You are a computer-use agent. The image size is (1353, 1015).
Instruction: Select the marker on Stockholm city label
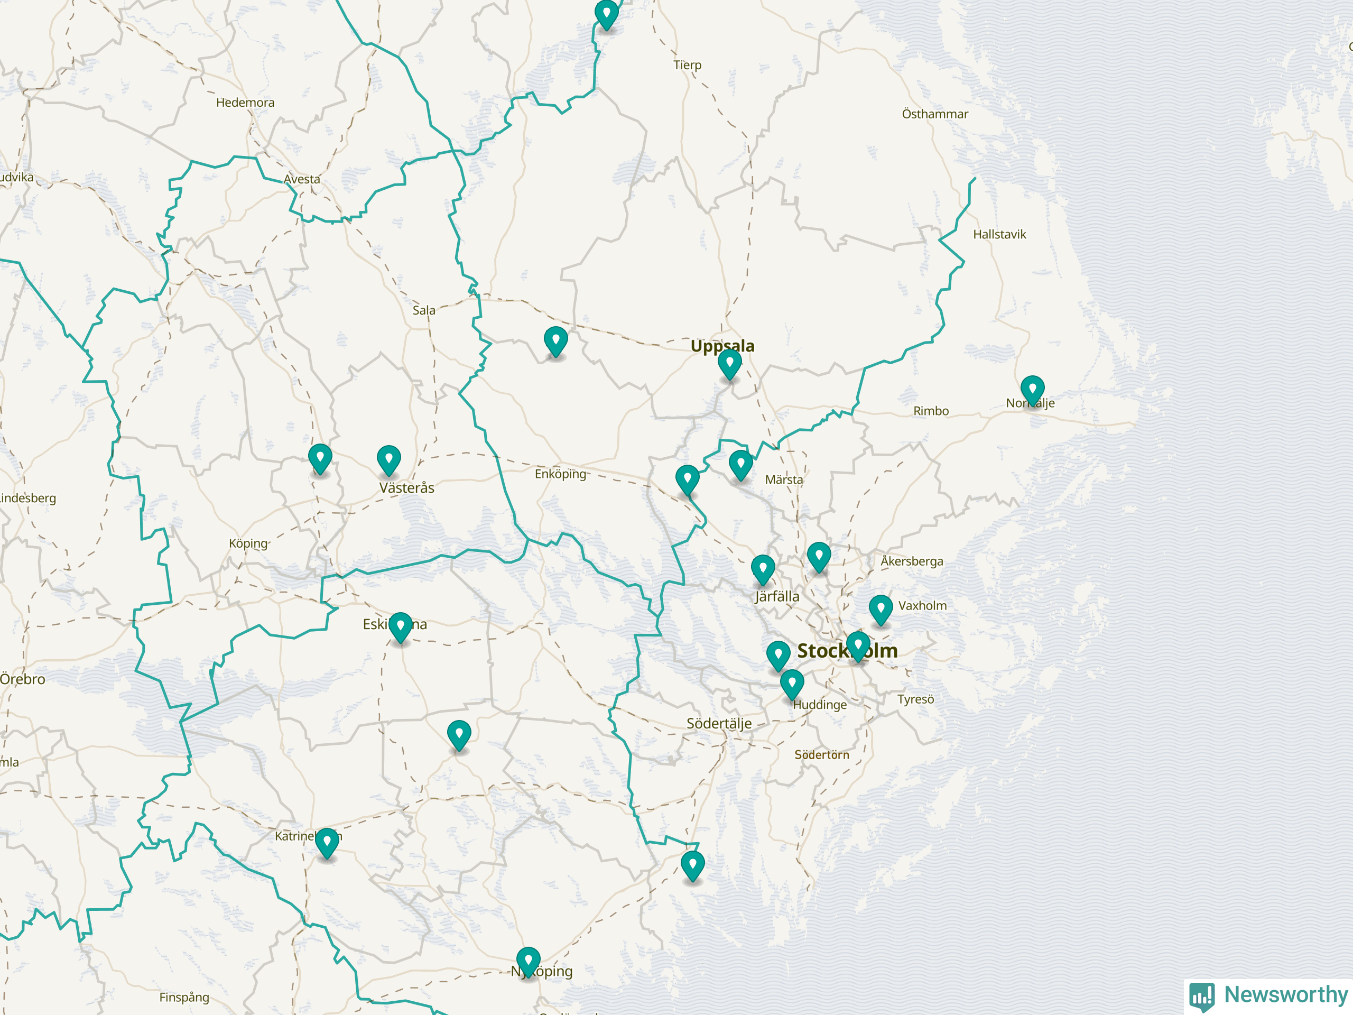[858, 645]
